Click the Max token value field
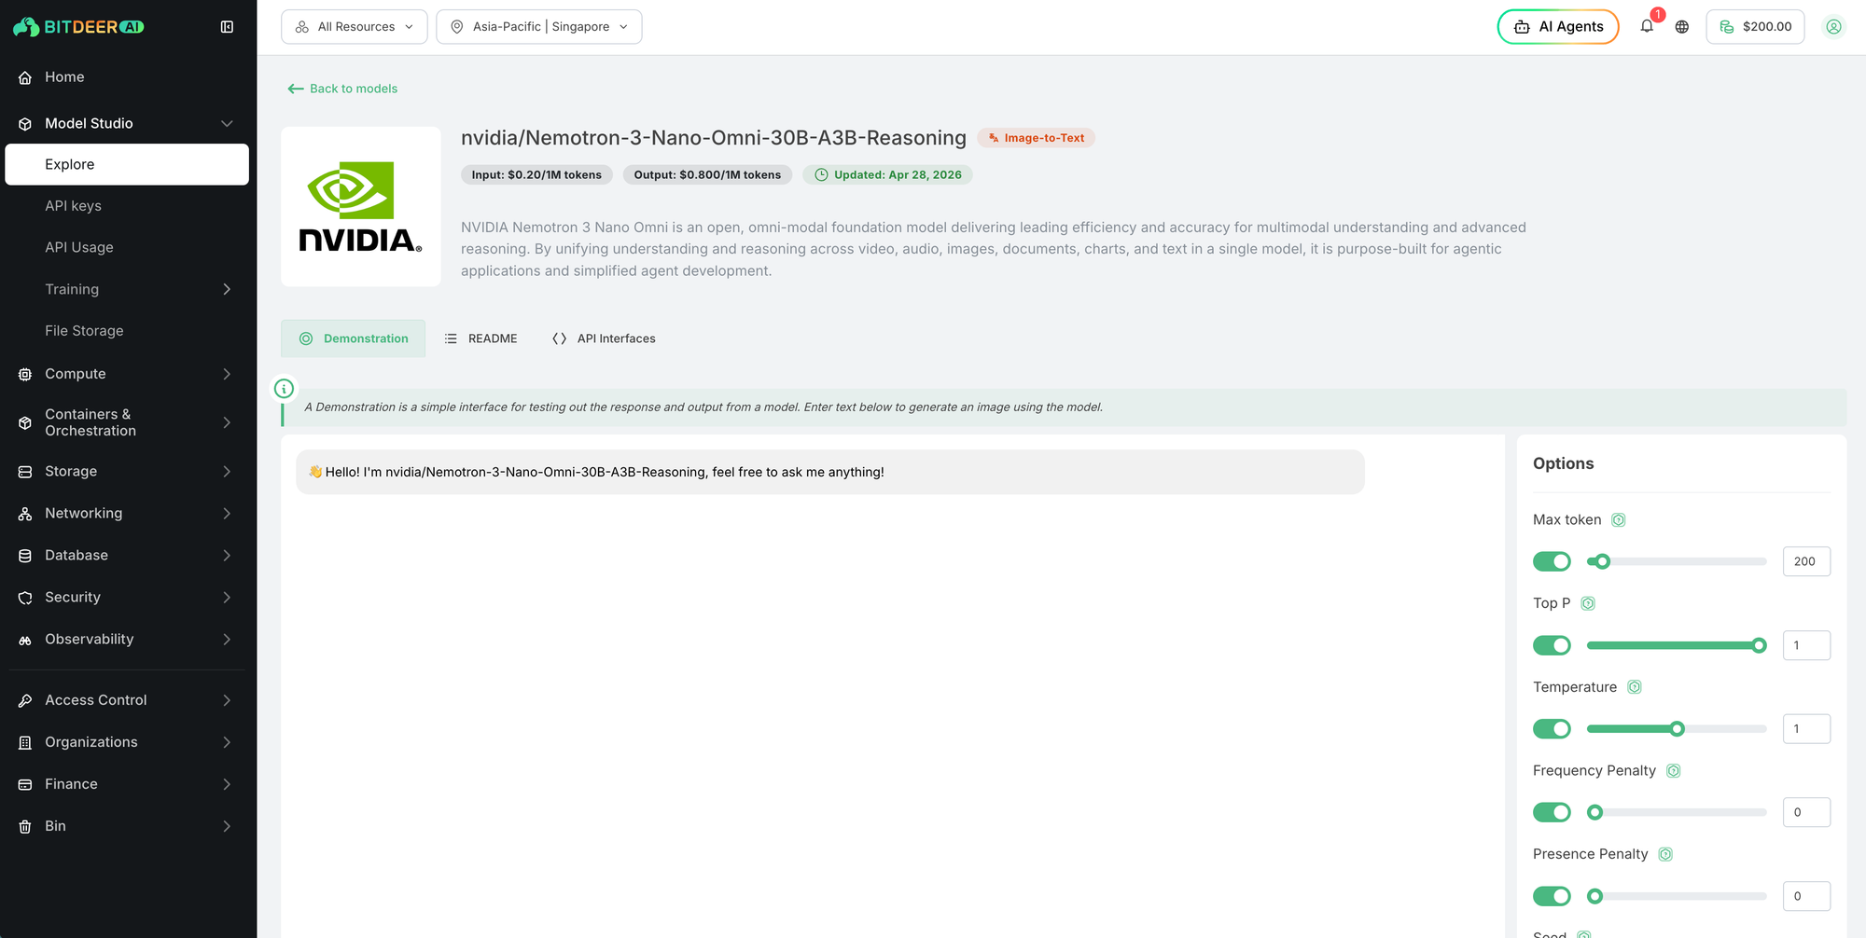This screenshot has width=1866, height=938. click(1806, 561)
